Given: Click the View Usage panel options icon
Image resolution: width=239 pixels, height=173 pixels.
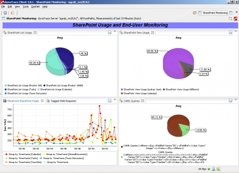Looking at the screenshot, I should 231,32.
